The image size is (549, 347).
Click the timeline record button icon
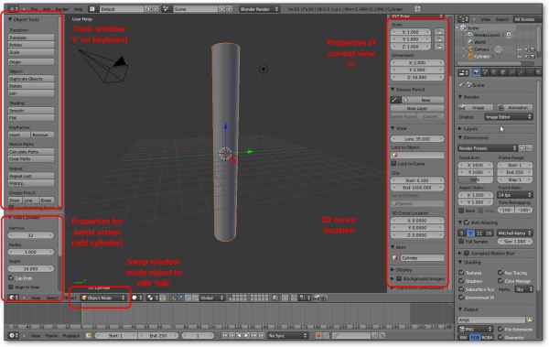[x=318, y=336]
